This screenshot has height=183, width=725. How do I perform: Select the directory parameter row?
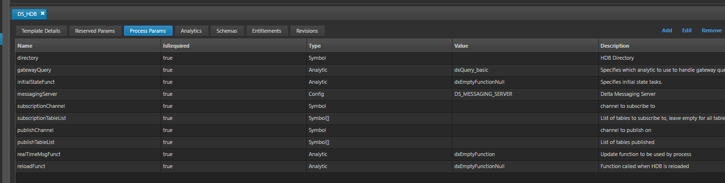[370, 58]
